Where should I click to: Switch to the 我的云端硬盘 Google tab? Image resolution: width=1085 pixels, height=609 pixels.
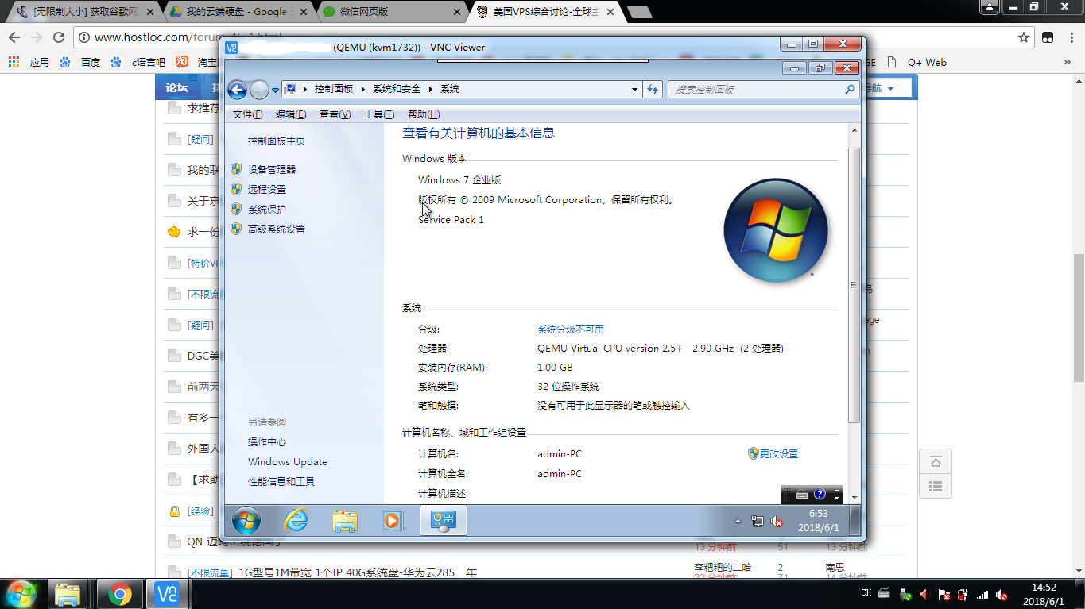237,12
